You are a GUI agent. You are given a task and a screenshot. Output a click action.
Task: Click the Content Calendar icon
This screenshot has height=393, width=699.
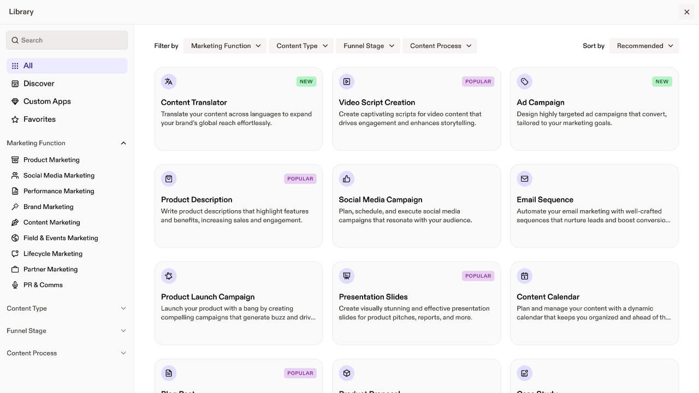click(x=524, y=276)
